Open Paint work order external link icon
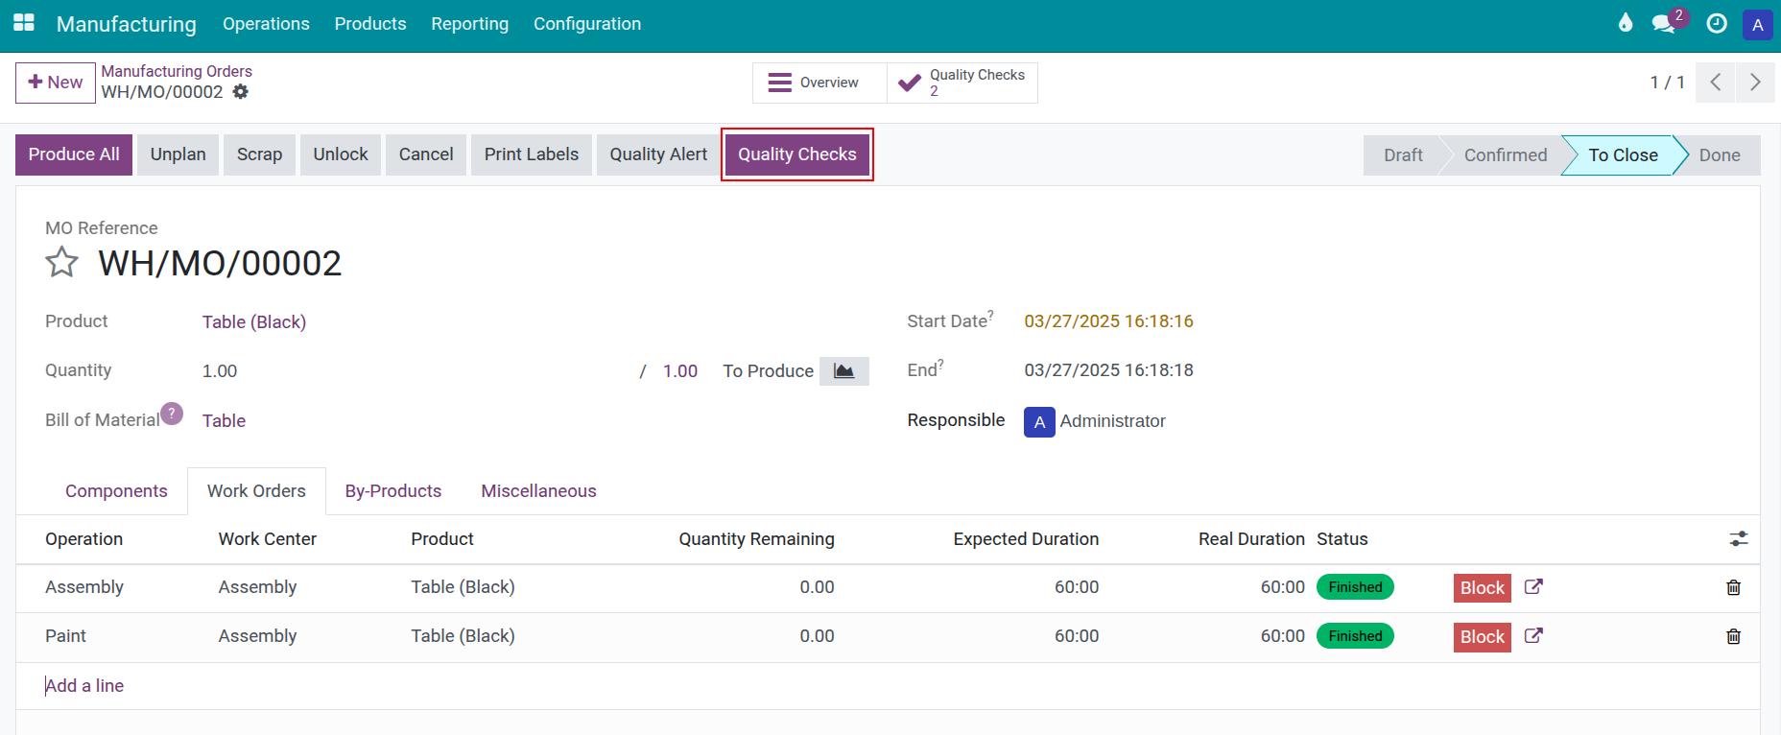Image resolution: width=1781 pixels, height=735 pixels. tap(1533, 635)
